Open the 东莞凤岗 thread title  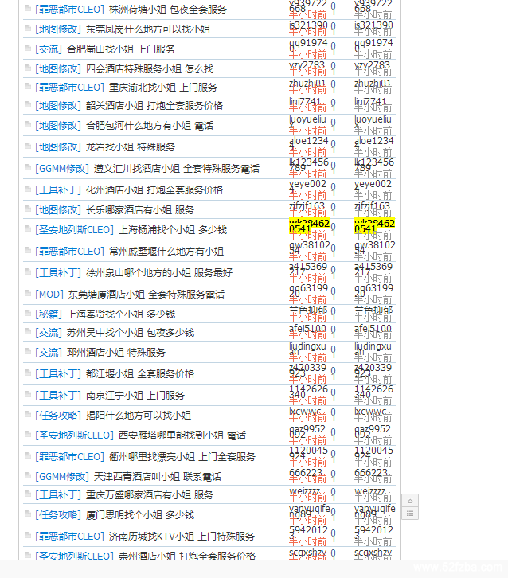click(x=148, y=29)
